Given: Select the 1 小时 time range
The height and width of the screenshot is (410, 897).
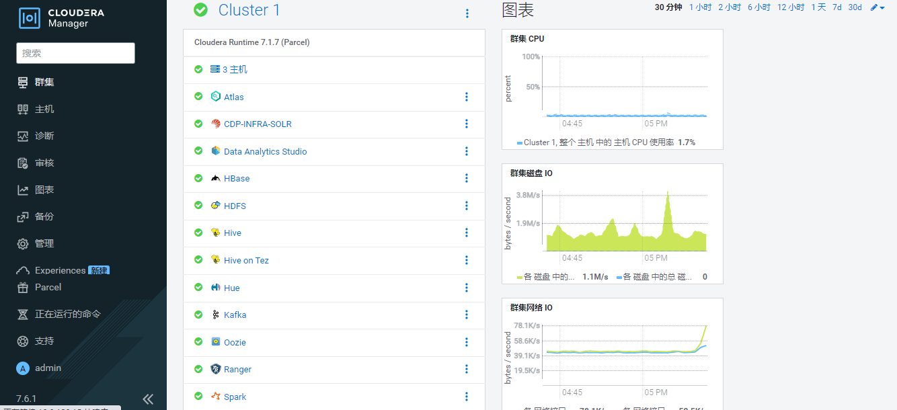Looking at the screenshot, I should tap(700, 7).
